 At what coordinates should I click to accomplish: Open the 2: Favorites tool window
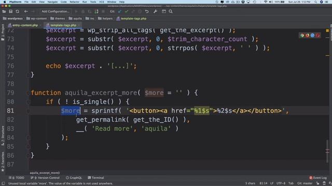(3, 162)
